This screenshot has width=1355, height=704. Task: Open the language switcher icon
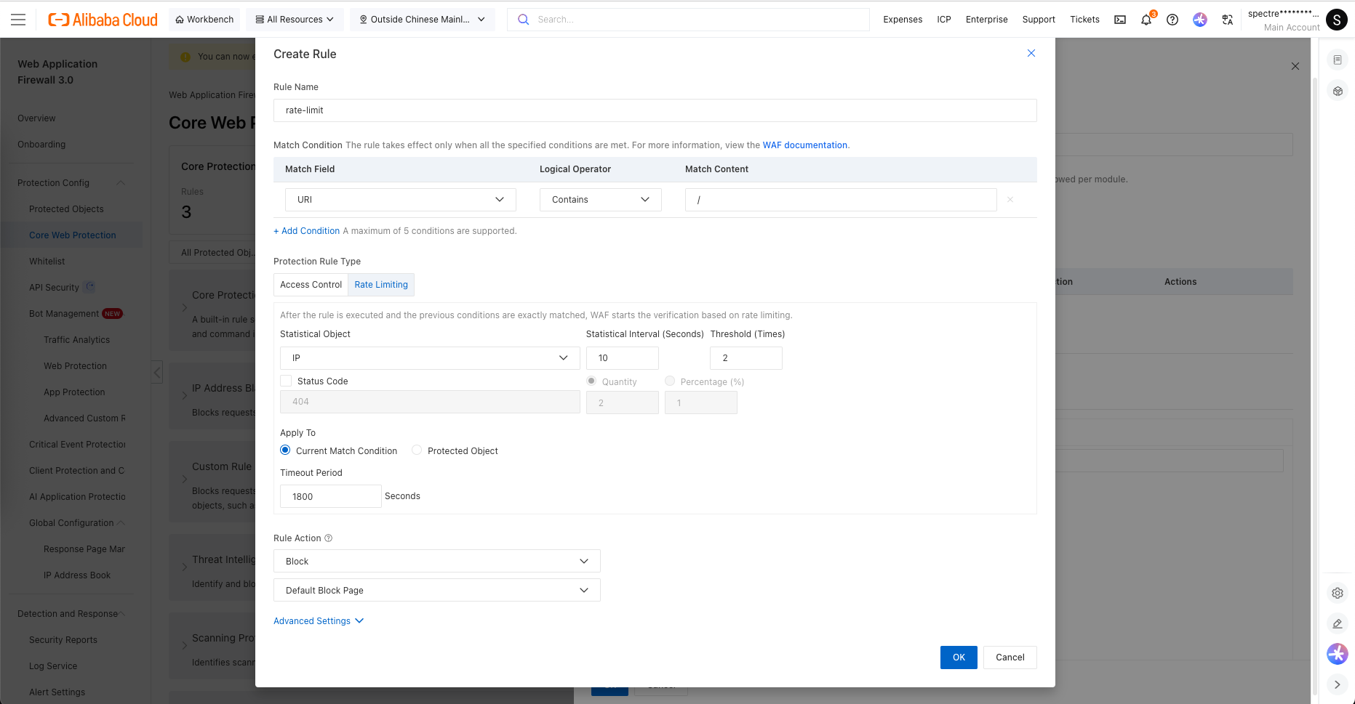(1228, 20)
